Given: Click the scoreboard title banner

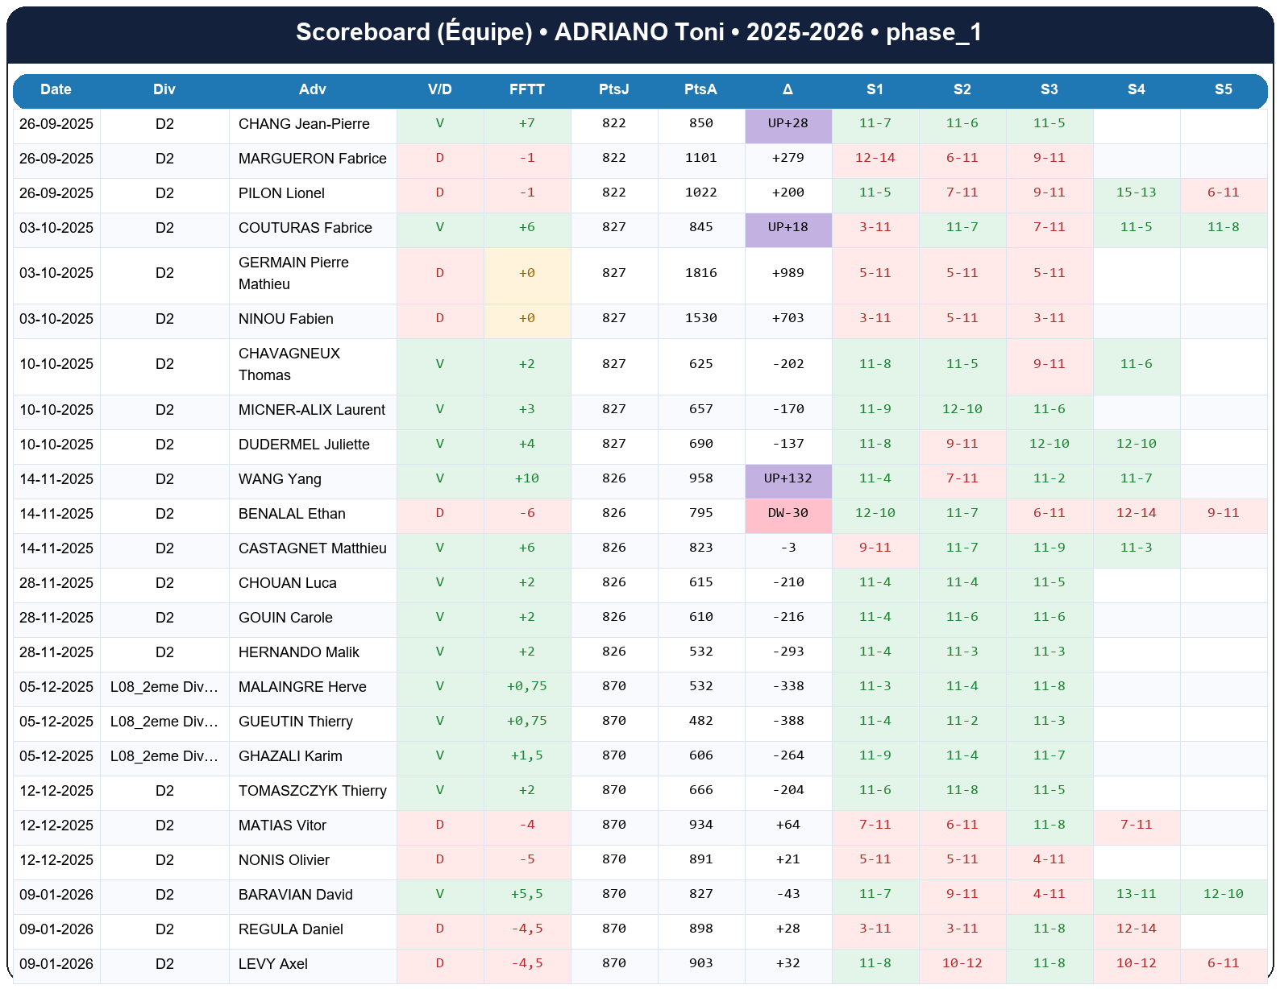Looking at the screenshot, I should click(639, 32).
